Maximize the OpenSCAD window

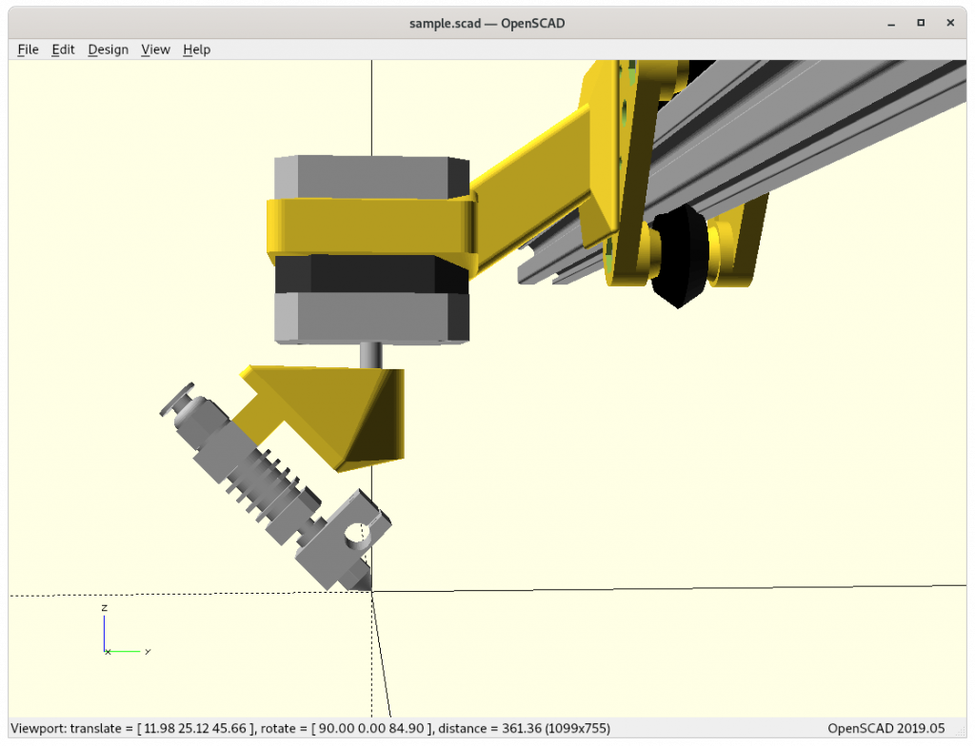coord(921,23)
